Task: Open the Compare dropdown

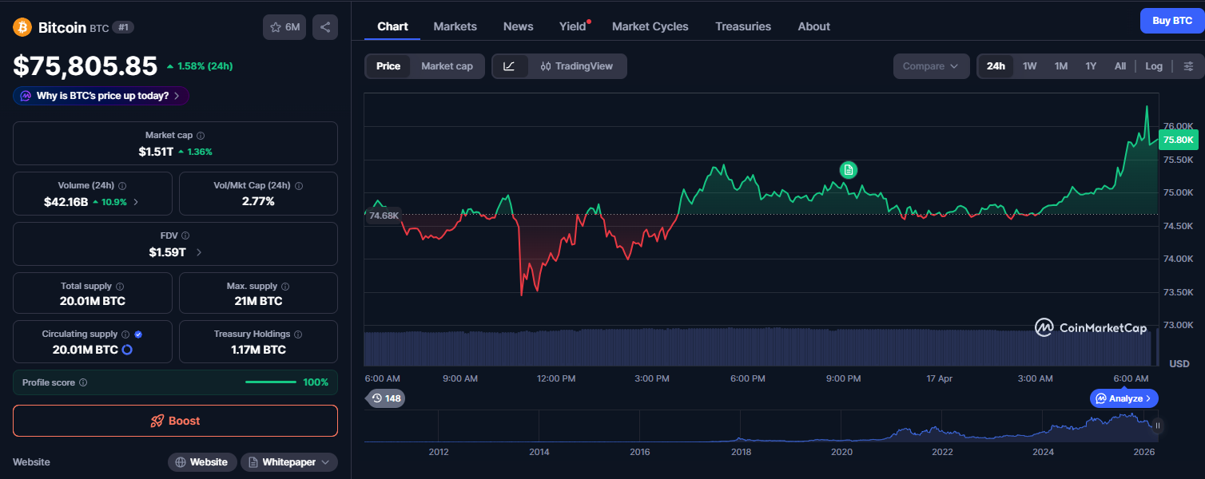Action: coord(931,66)
